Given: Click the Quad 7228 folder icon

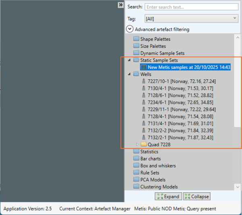Looking at the screenshot, I should [x=144, y=145].
